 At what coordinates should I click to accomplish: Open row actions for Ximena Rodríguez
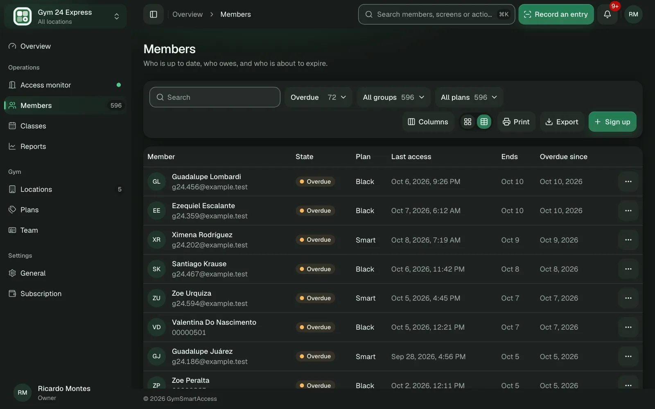[x=628, y=240]
